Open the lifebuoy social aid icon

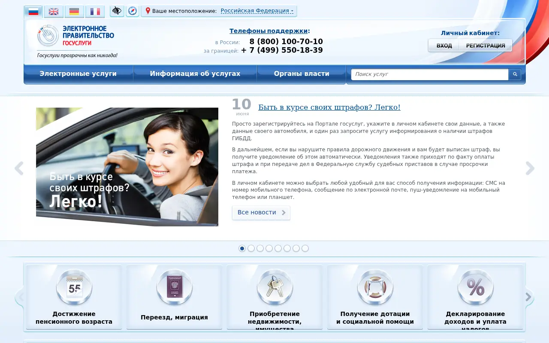click(375, 287)
